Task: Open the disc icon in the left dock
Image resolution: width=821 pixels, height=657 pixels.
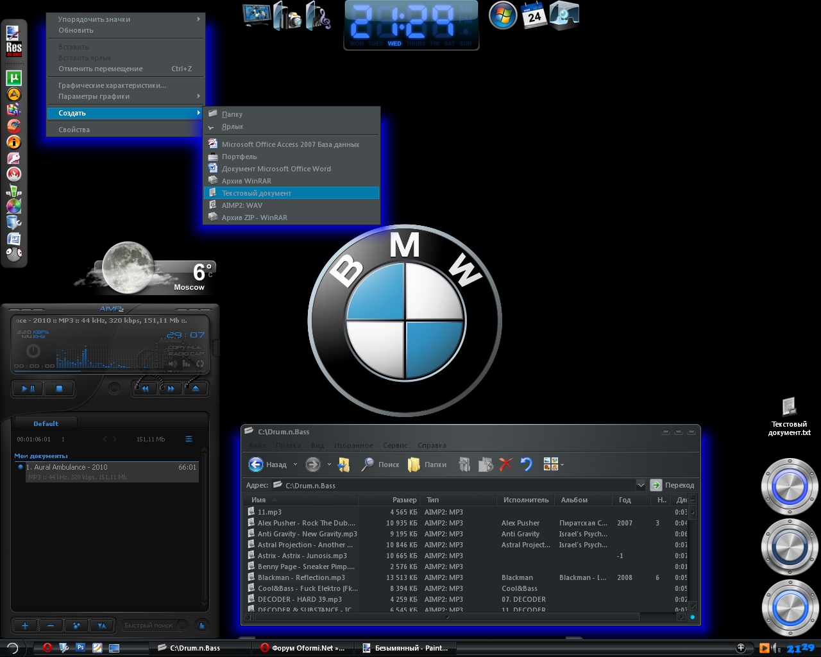Action: 13,206
